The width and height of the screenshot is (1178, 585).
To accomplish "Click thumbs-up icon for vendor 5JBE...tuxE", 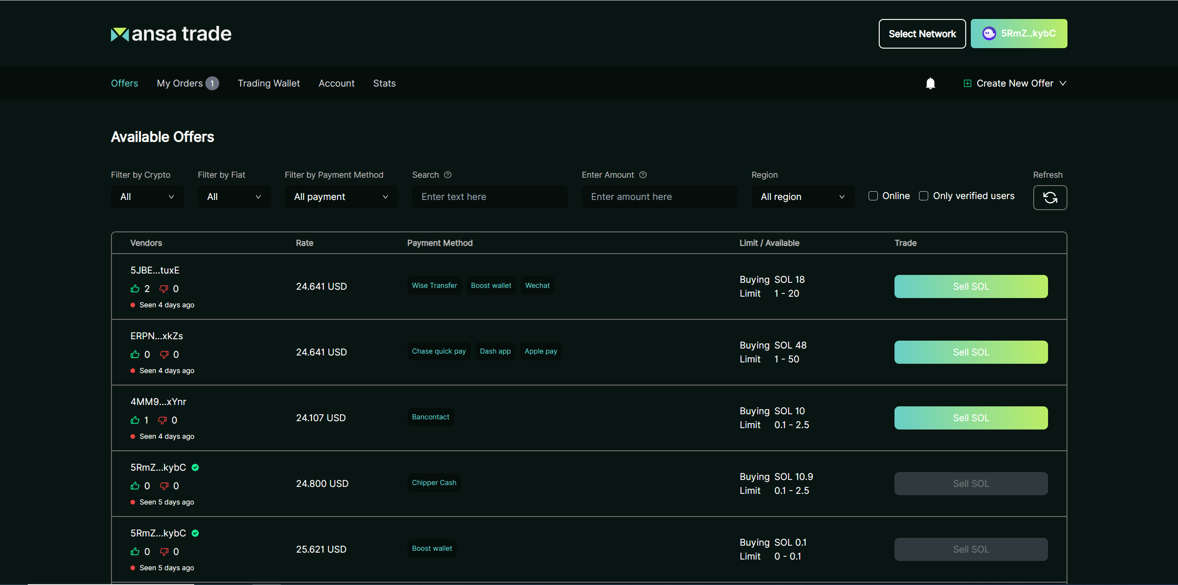I will (135, 289).
